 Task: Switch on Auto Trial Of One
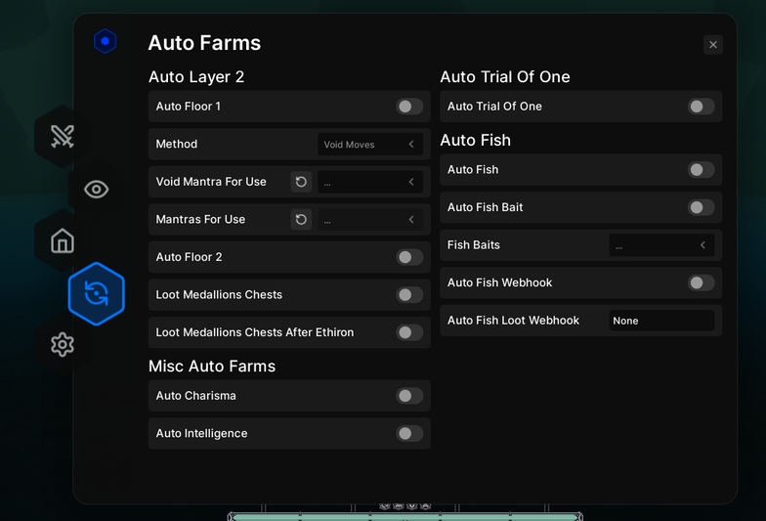[x=702, y=107]
